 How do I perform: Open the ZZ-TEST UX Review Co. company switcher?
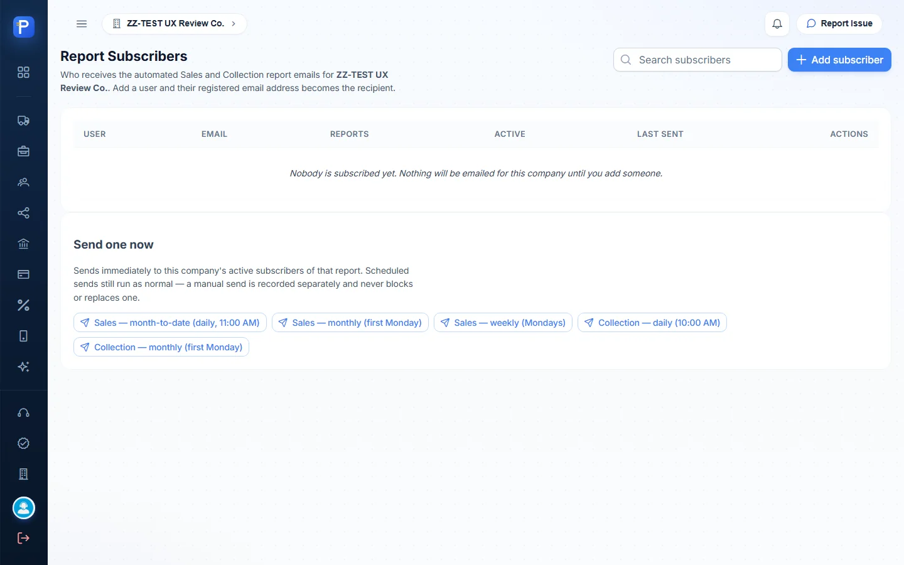point(175,24)
